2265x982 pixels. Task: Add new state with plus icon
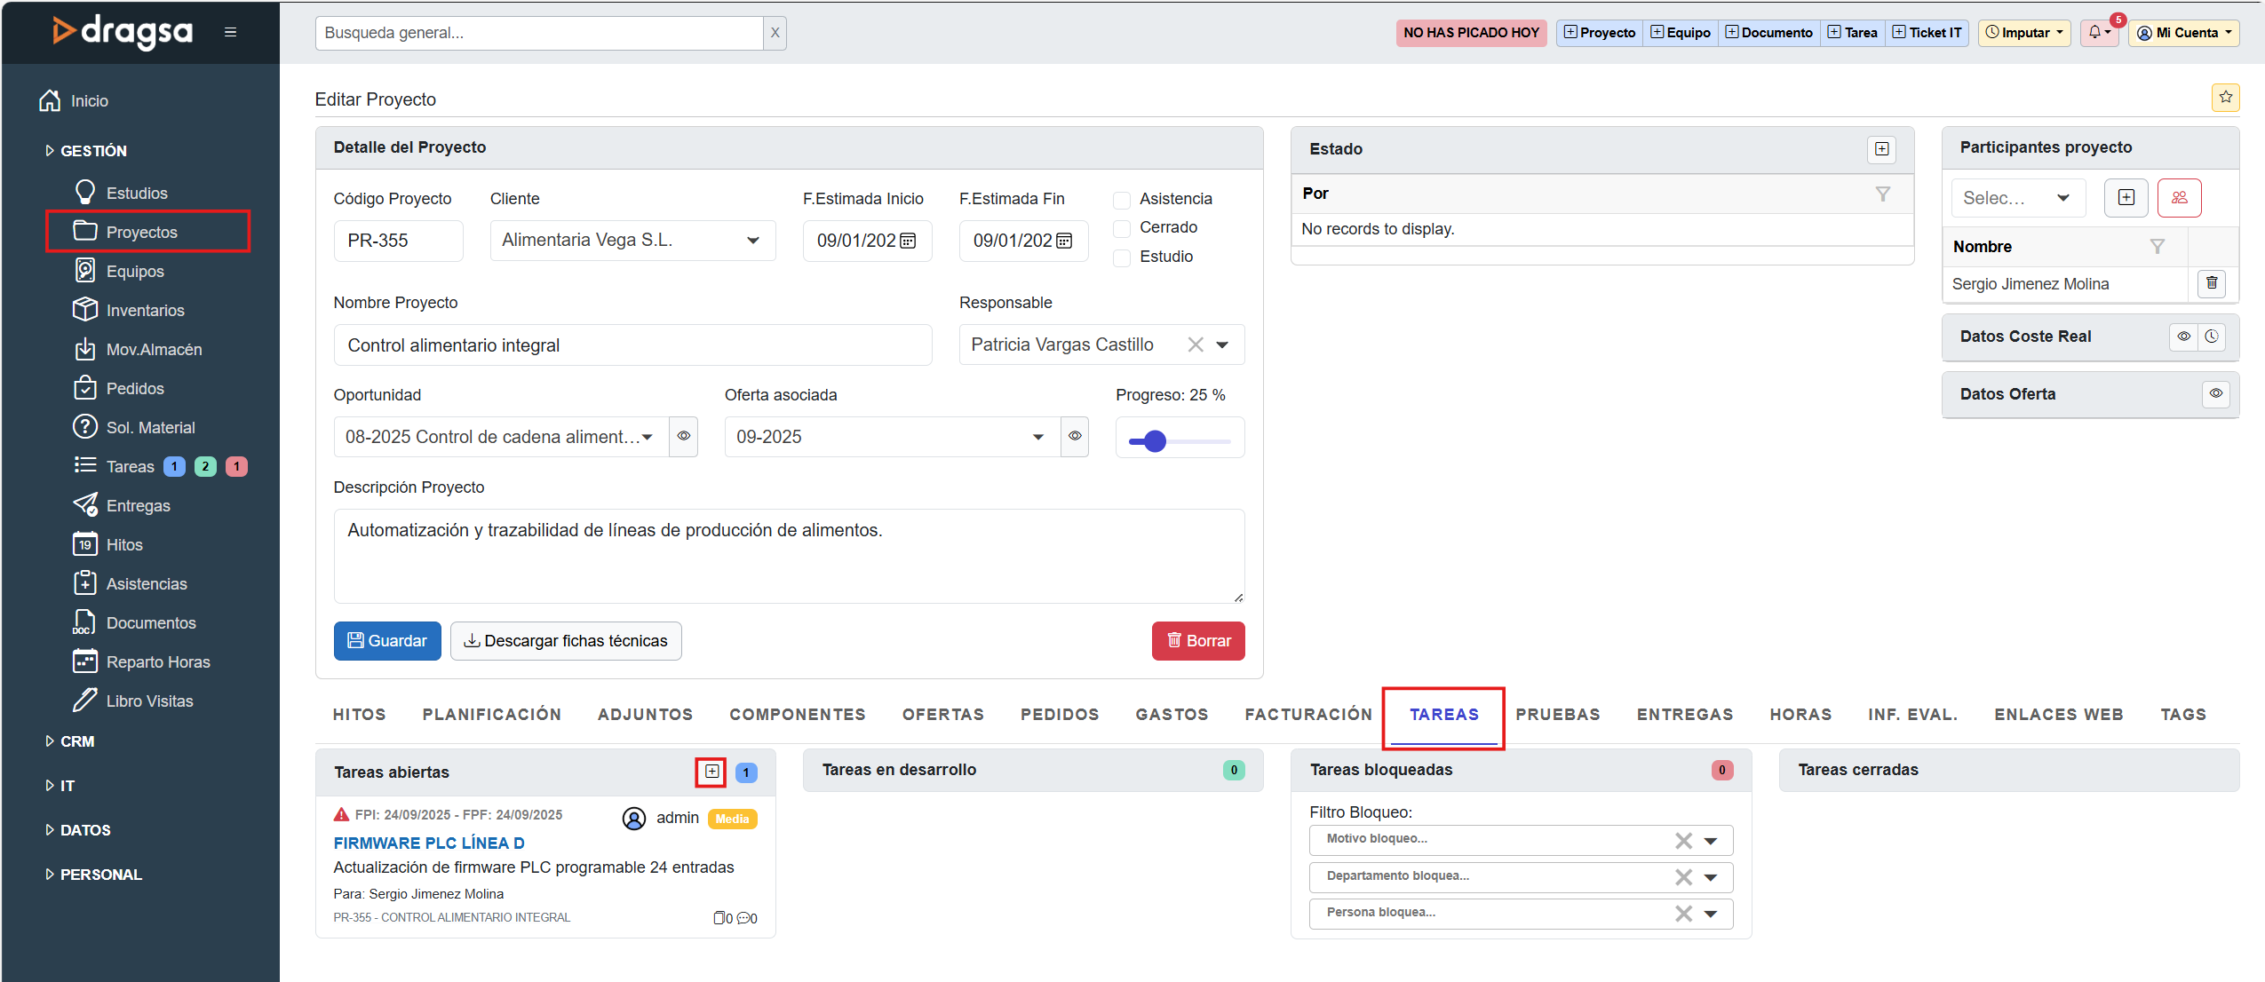point(1881,149)
